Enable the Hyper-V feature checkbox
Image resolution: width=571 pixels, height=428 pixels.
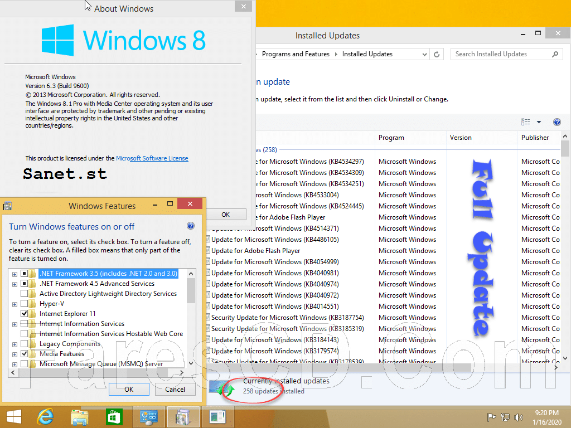[x=24, y=304]
